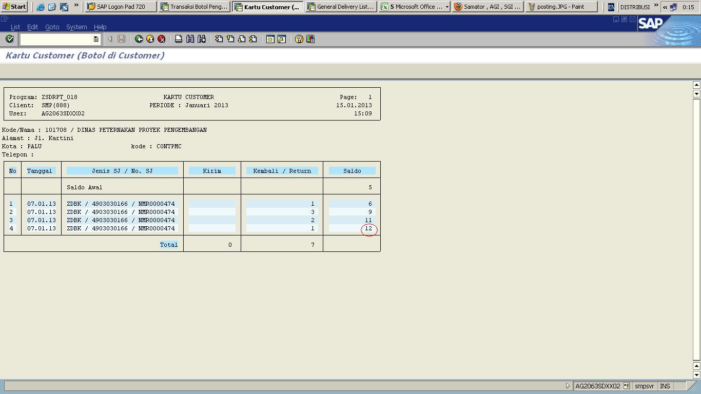
Task: Click the Total label in the footer row
Action: 169,245
